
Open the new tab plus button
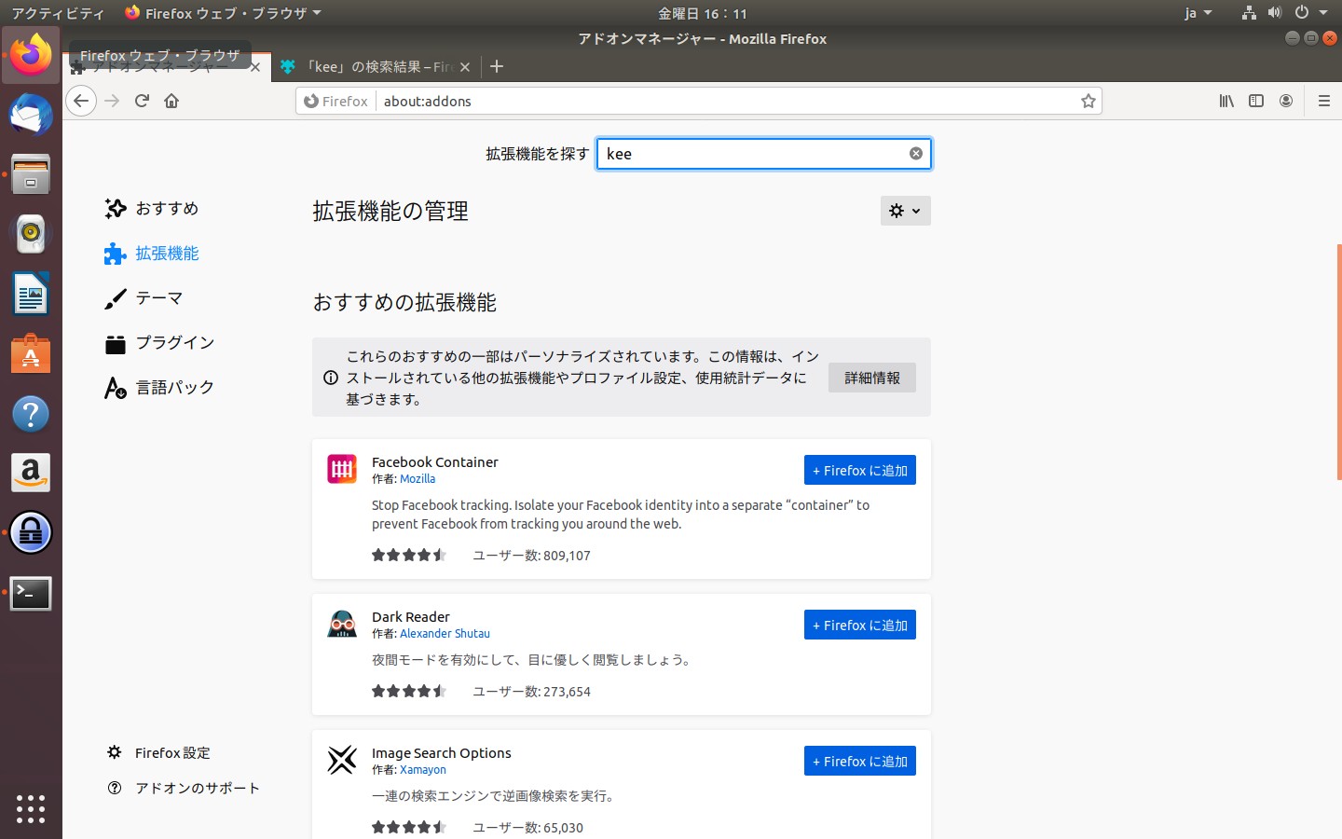click(x=497, y=66)
